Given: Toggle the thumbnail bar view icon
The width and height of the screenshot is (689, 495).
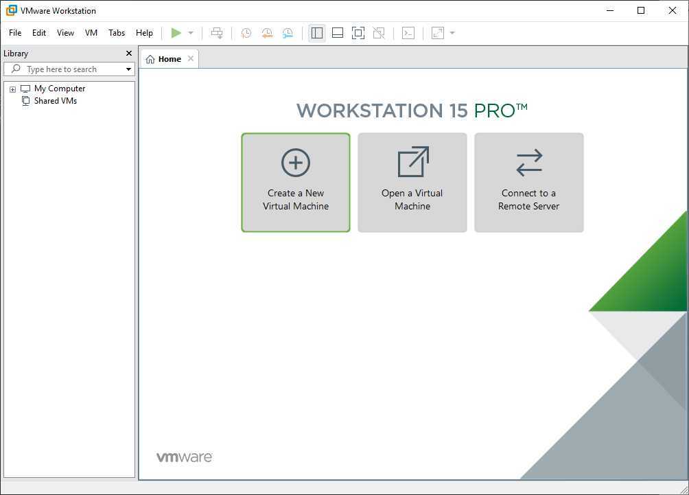Looking at the screenshot, I should coord(338,33).
